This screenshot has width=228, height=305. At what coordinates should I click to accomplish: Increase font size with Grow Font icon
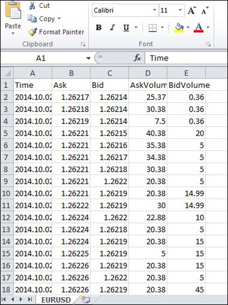click(191, 11)
